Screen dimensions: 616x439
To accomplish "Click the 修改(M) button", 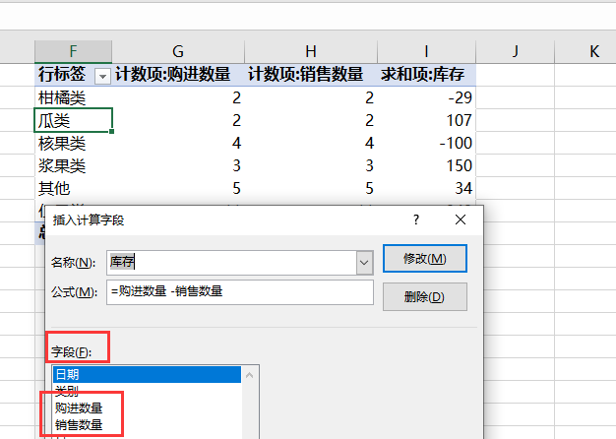I will [425, 258].
